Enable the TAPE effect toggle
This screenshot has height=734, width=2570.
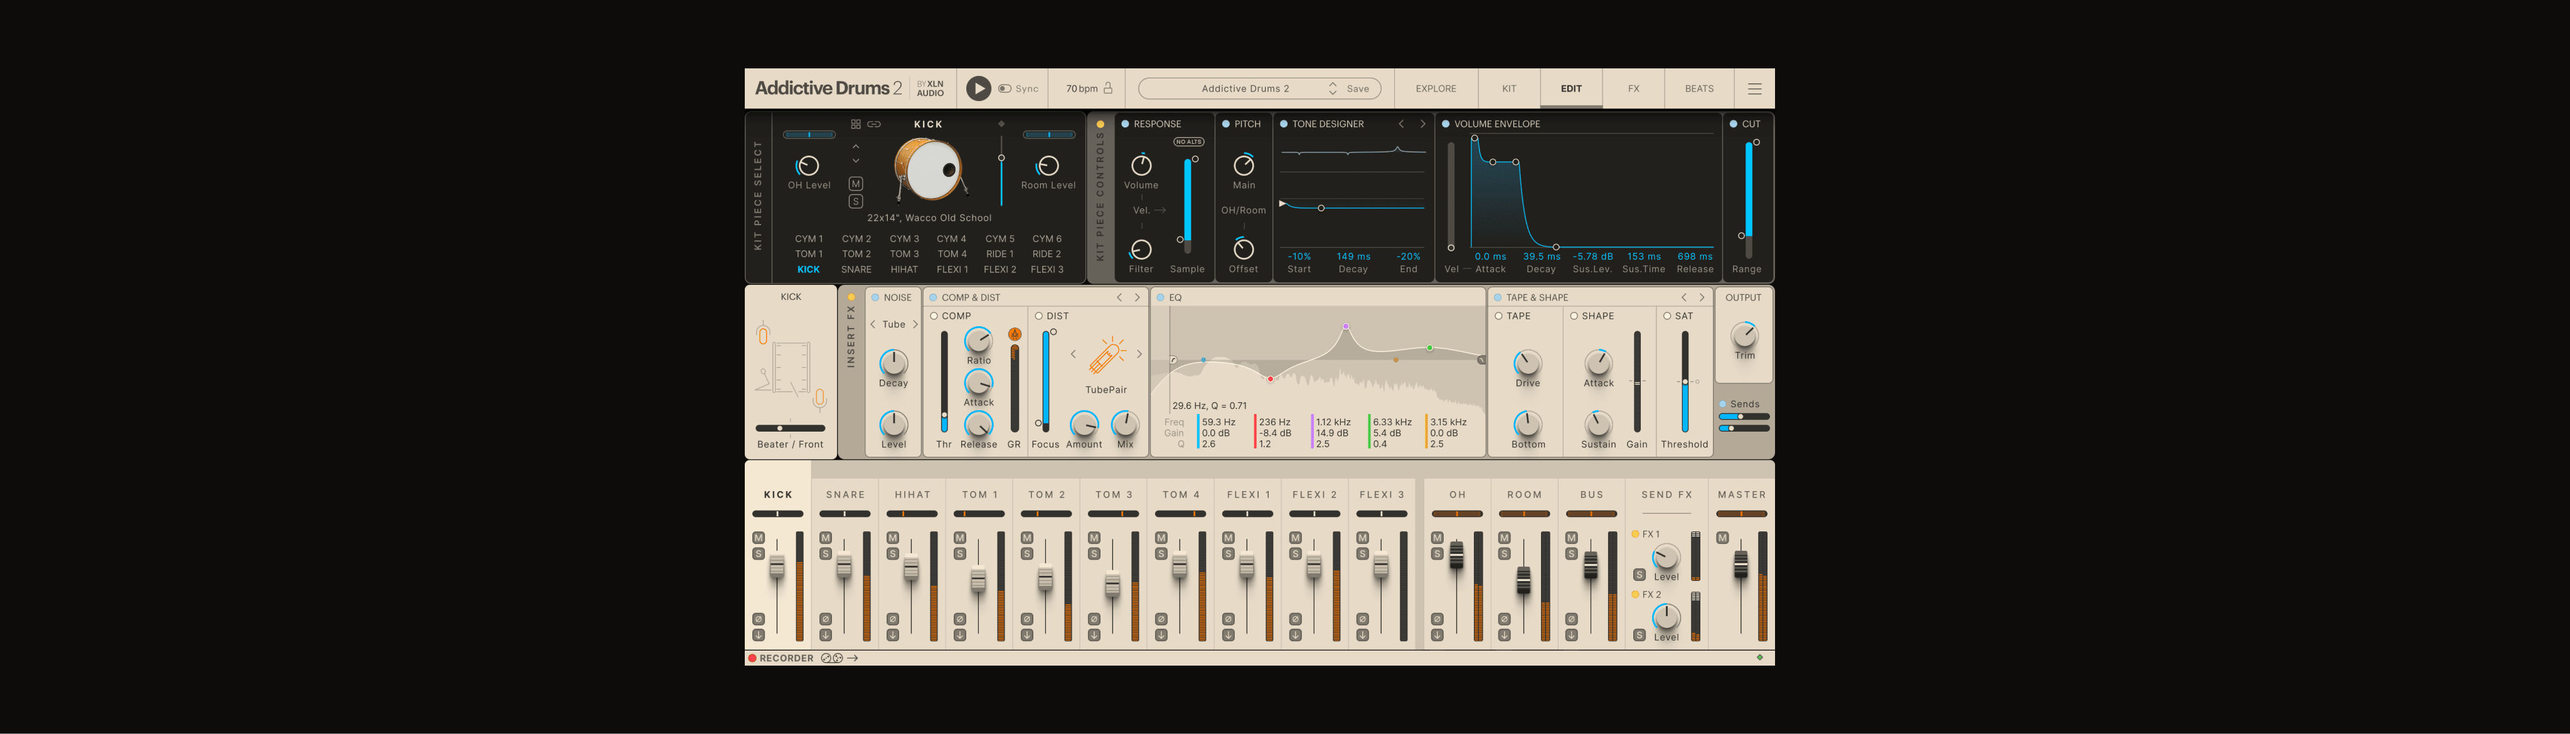click(1498, 316)
